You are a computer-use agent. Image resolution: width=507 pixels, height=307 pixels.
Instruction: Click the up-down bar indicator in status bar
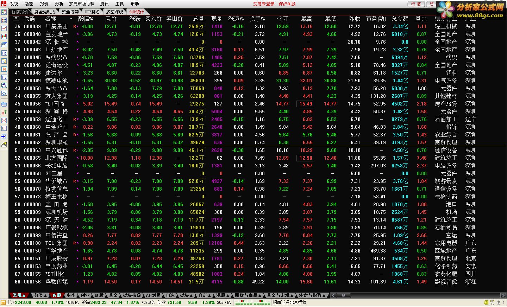tap(253, 302)
